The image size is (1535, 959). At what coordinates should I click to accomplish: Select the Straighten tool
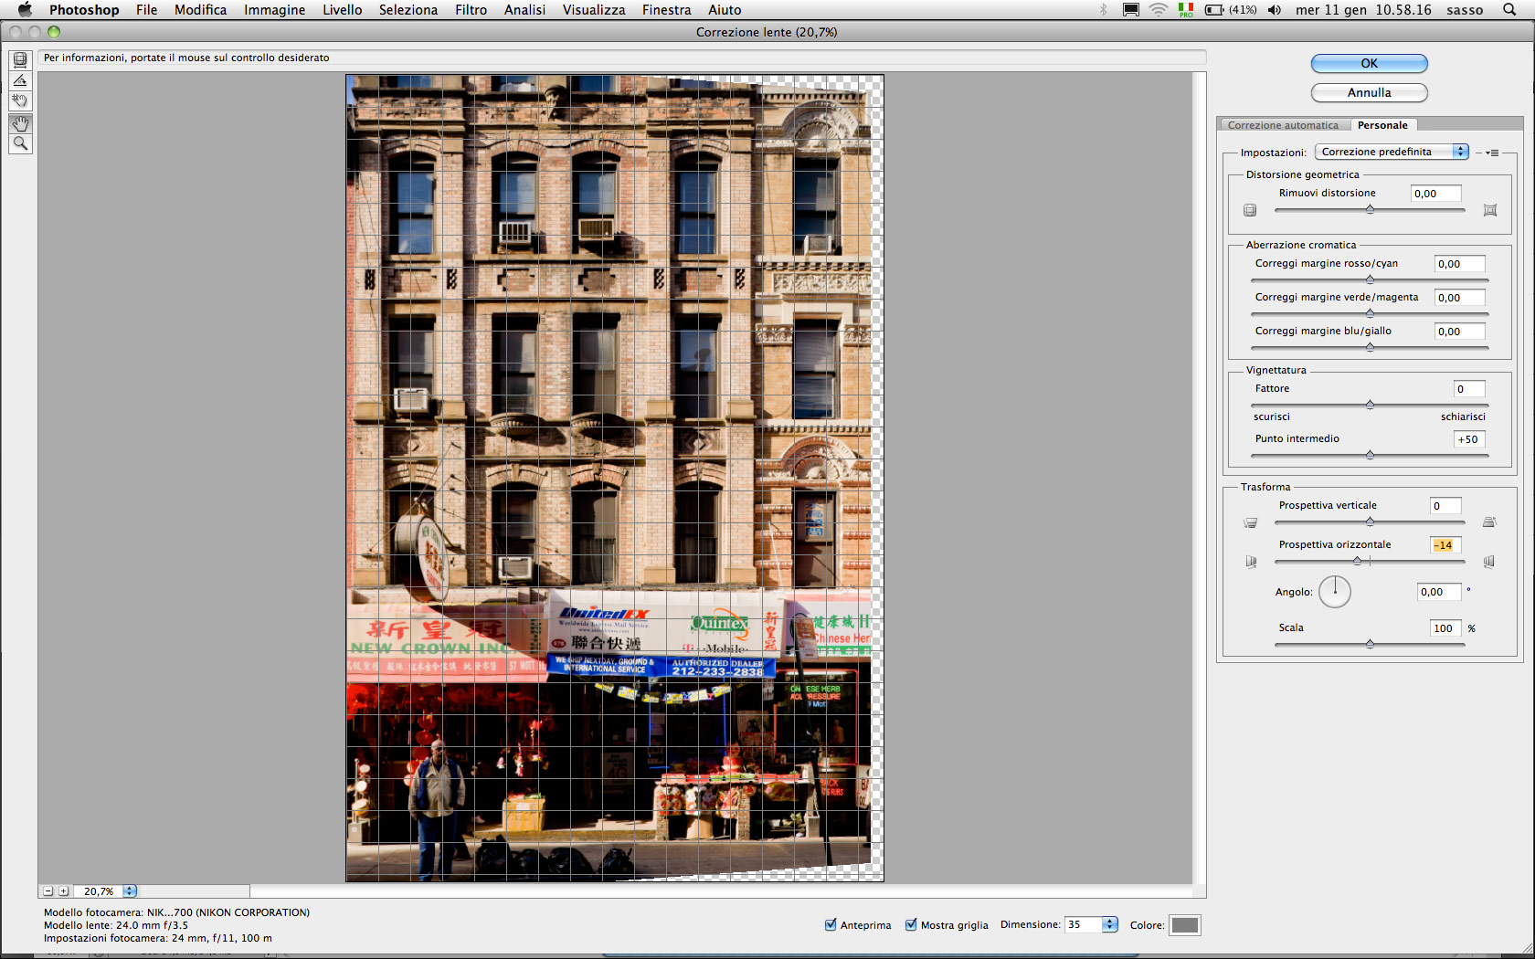(x=20, y=80)
